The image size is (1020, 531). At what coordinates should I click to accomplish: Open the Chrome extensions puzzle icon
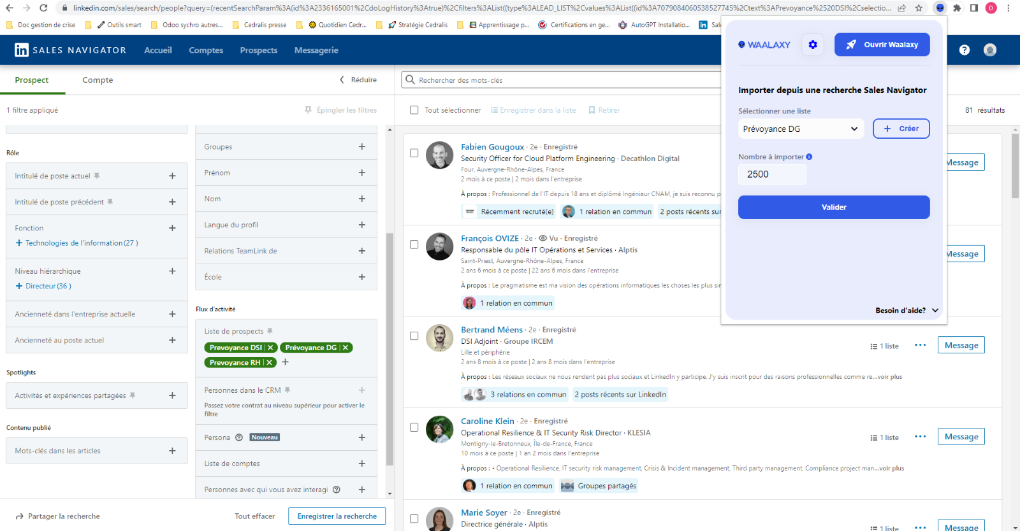[x=957, y=8]
